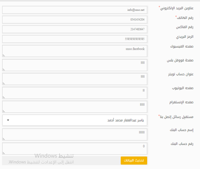This screenshot has height=169, width=200.
Task: Click the label صفحة قووقل بلس
Action: [x=180, y=60]
